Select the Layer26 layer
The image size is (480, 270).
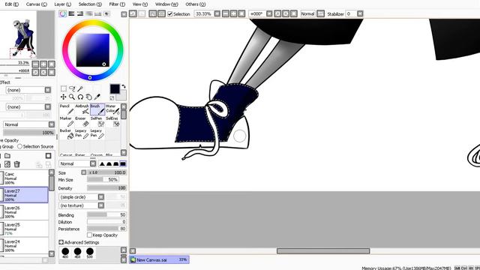coord(24,211)
